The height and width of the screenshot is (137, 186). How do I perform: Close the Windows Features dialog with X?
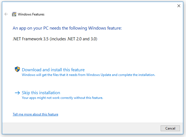click(x=179, y=6)
